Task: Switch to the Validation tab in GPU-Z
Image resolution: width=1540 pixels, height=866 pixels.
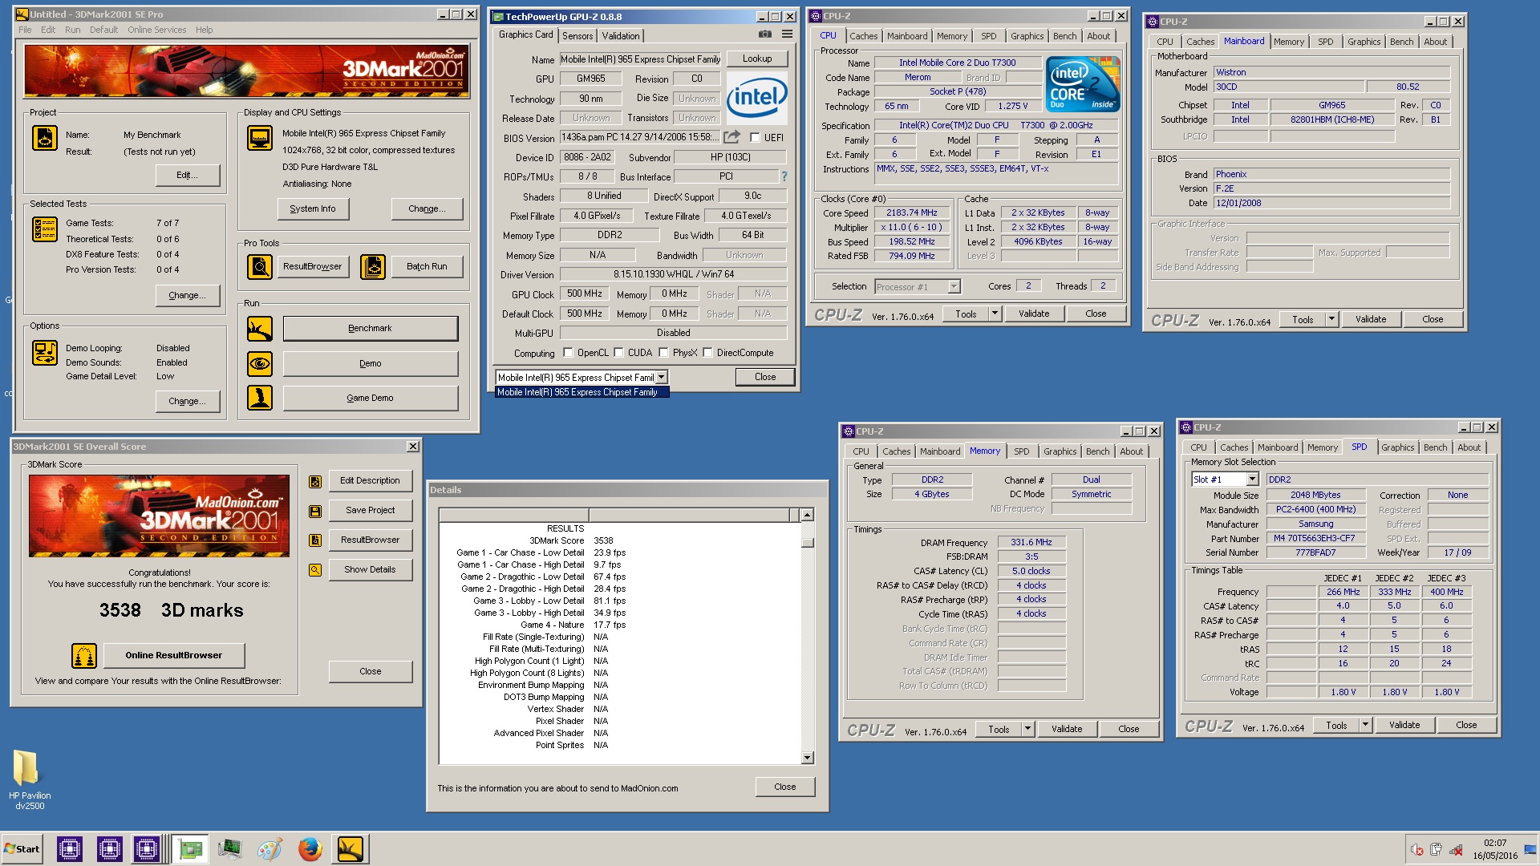Action: coord(621,36)
